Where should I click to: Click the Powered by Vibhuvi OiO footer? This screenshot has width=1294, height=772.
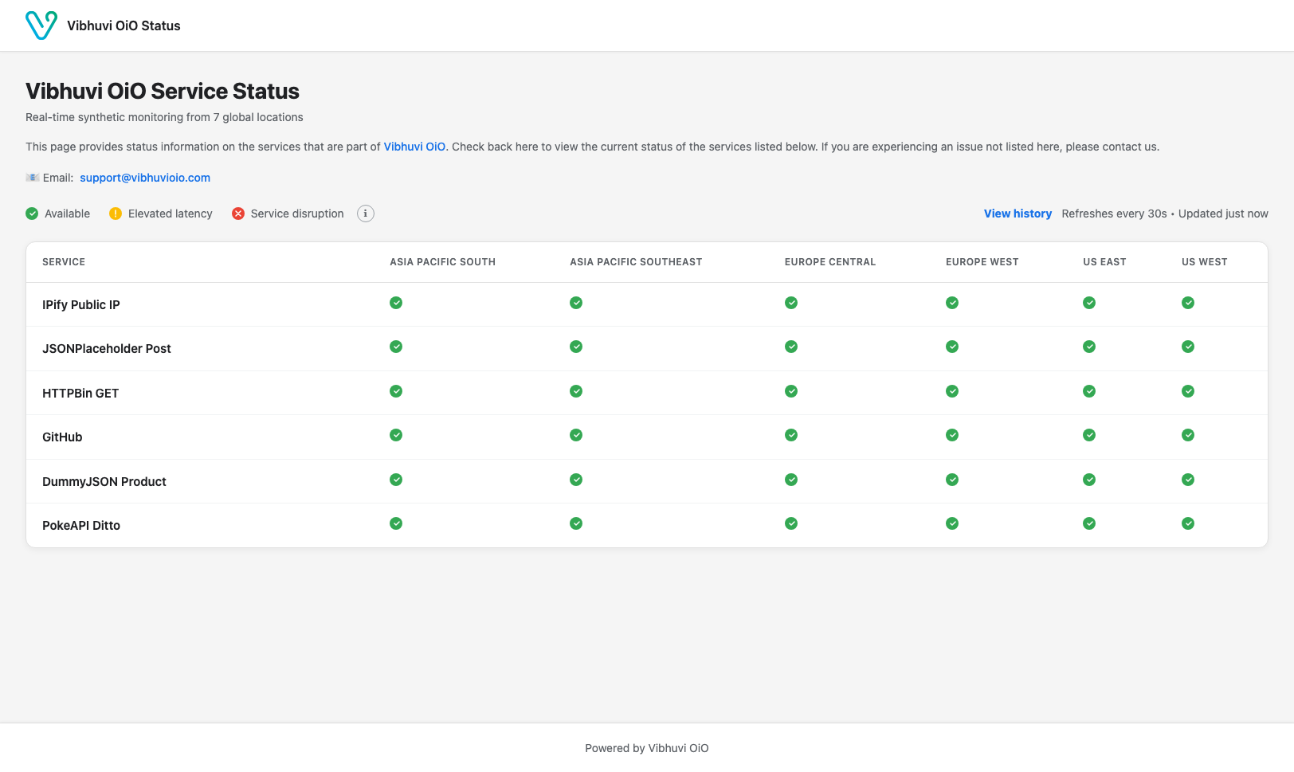point(647,748)
